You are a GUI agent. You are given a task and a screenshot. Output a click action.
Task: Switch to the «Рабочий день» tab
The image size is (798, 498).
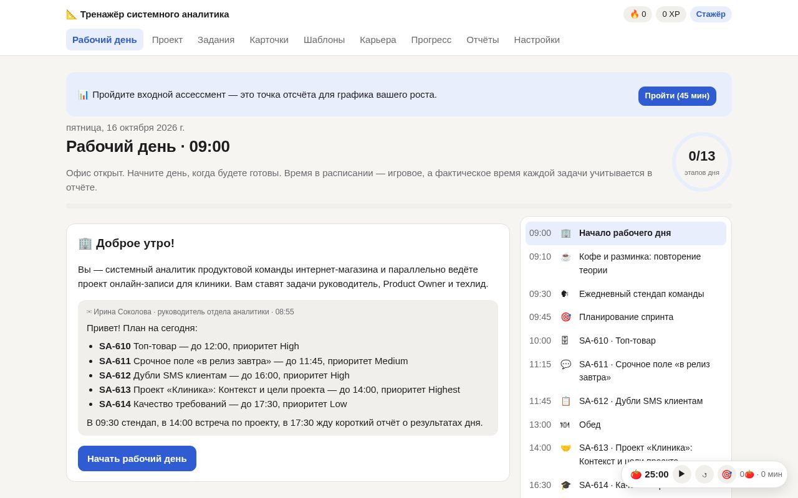click(x=105, y=40)
